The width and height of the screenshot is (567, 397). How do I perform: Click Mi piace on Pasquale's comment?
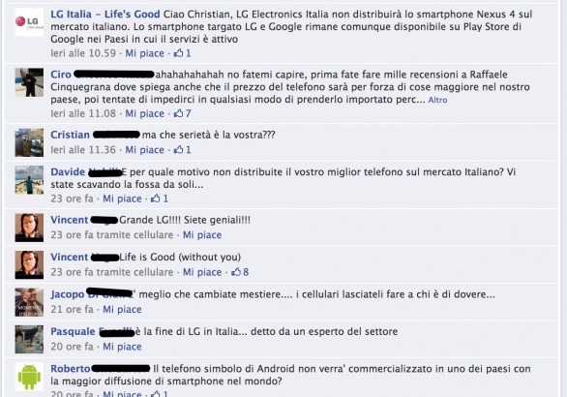click(122, 347)
